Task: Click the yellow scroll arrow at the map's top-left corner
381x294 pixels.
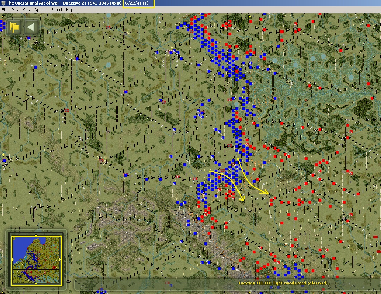Action: click(3, 16)
